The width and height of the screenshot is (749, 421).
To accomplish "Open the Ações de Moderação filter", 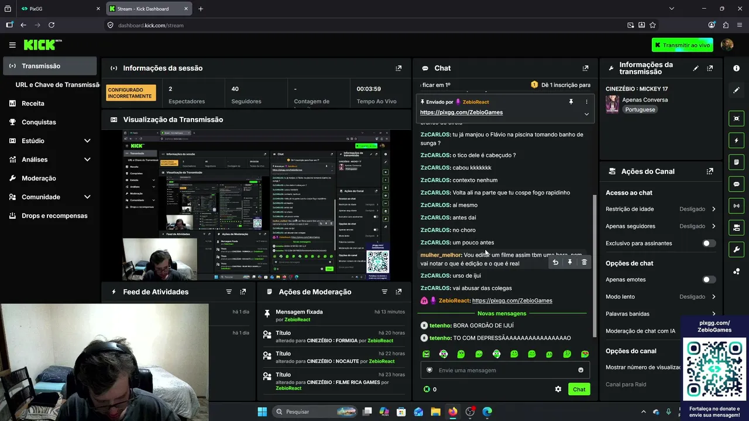I will tap(384, 292).
